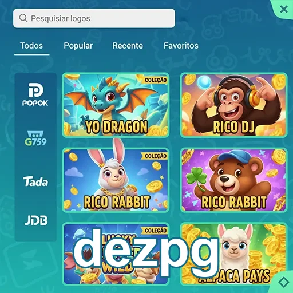Choose the JDB provider logo
The height and width of the screenshot is (293, 293).
[x=36, y=220]
